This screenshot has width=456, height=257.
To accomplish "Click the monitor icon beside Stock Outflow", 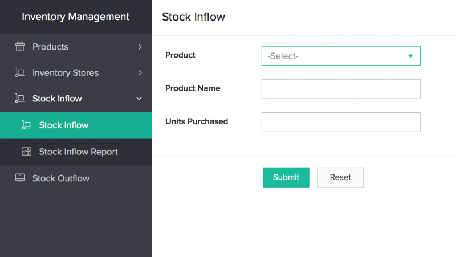I will (20, 178).
